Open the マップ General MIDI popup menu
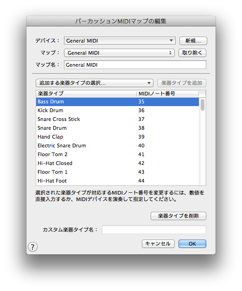This screenshot has width=242, height=291. point(119,53)
